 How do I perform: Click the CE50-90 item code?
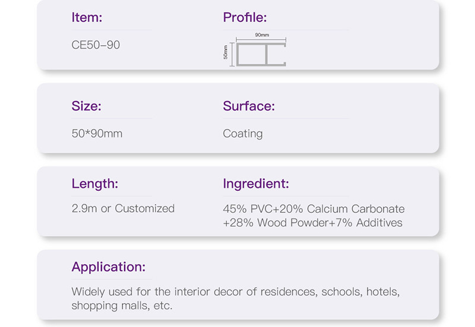click(96, 45)
